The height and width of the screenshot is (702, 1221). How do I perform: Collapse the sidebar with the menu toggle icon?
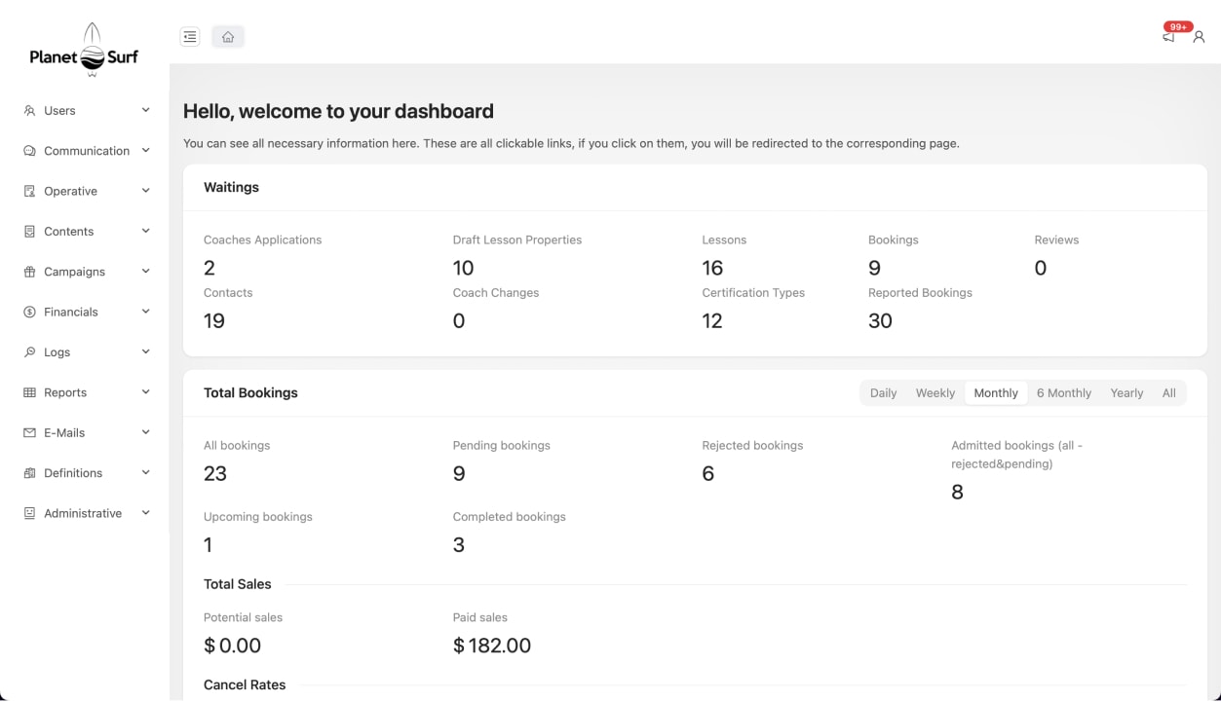190,37
